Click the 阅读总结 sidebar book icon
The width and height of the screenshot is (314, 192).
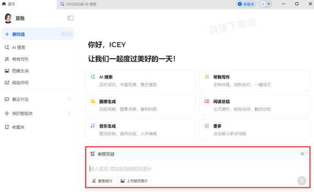(x=7, y=82)
